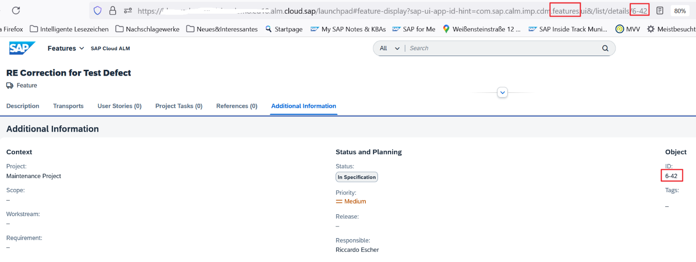Open the User Stories (0) tab

pyautogui.click(x=119, y=106)
